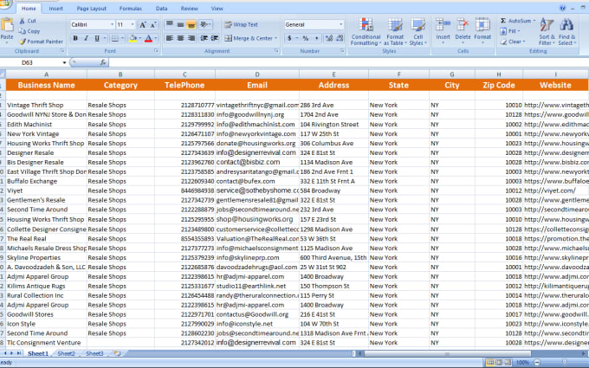
Task: Open the Calibri font name dropdown
Action: pyautogui.click(x=112, y=25)
